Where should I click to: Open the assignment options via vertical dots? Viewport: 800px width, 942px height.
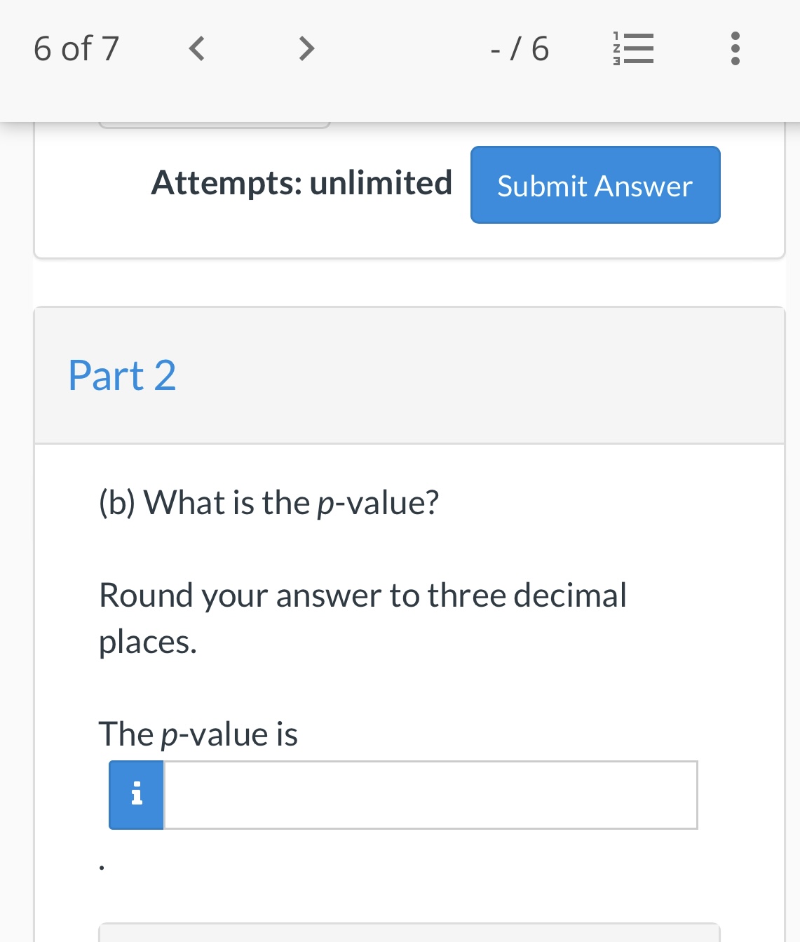point(735,48)
